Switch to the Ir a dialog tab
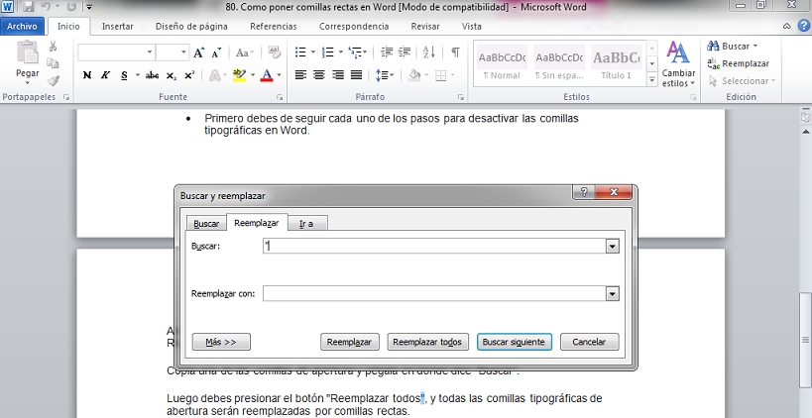This screenshot has height=418, width=812. 306,224
